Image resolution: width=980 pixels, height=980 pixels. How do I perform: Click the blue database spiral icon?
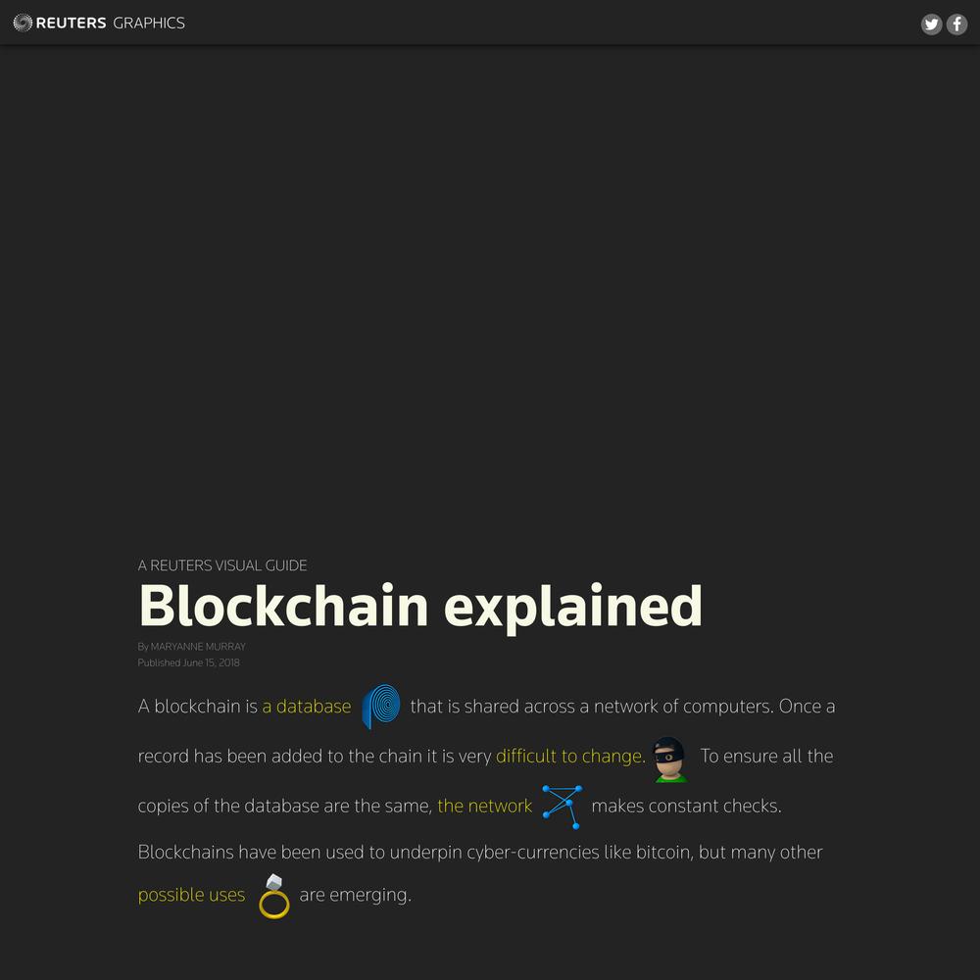click(x=381, y=707)
